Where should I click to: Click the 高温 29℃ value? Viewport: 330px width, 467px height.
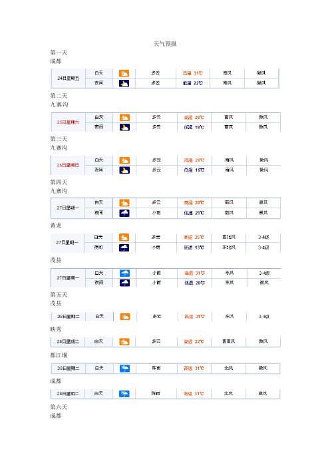pyautogui.click(x=194, y=160)
